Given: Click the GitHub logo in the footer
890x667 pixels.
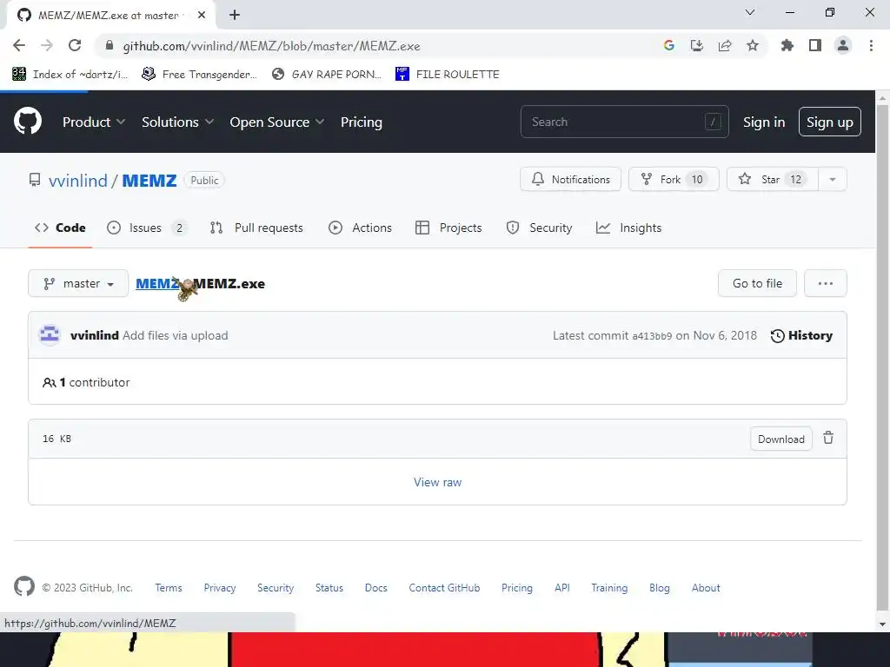Looking at the screenshot, I should pos(23,586).
